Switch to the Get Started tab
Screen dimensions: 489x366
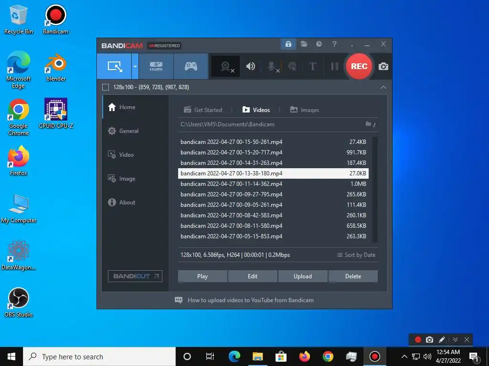(x=203, y=110)
